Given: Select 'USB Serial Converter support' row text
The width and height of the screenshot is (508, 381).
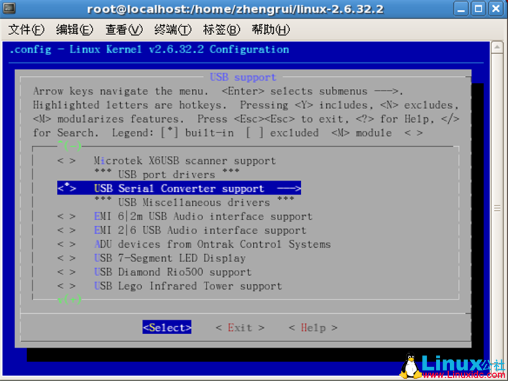Looking at the screenshot, I should [179, 188].
